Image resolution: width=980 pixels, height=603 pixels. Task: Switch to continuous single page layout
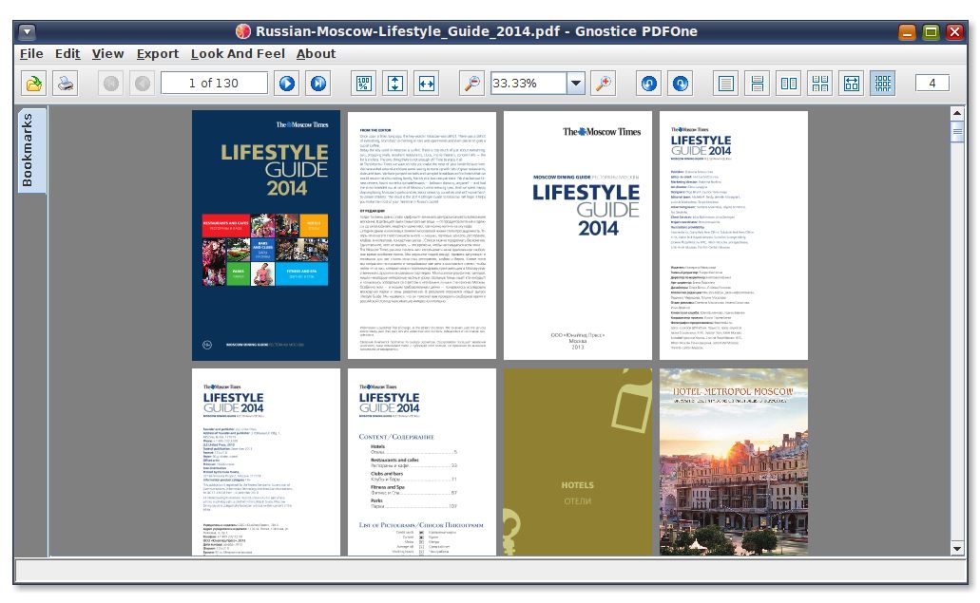point(757,83)
